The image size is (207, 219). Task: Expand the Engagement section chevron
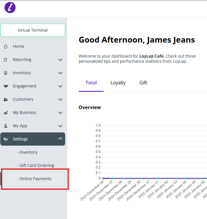[x=60, y=86]
